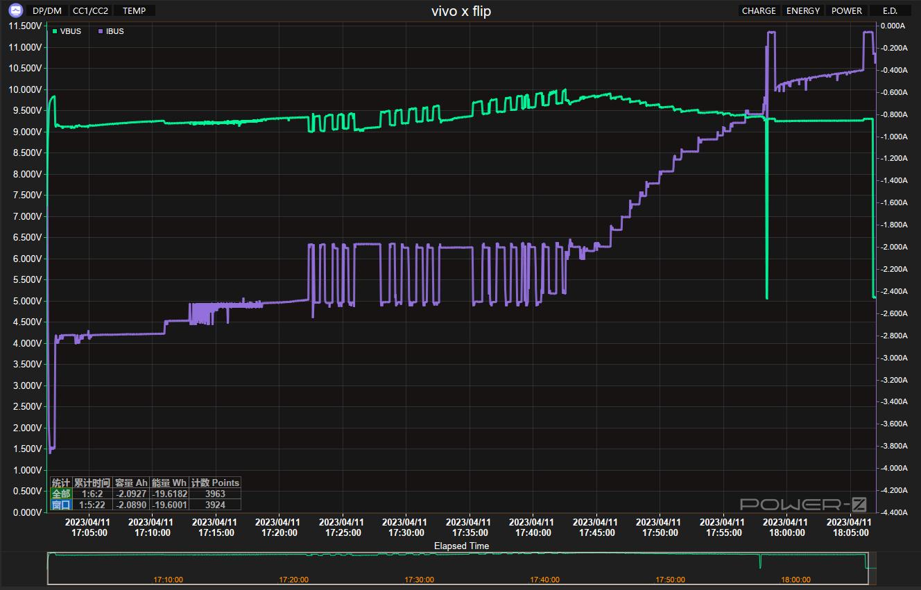Click the chart title 'vivo x flip'
Screen dimensions: 921x590
(x=460, y=11)
